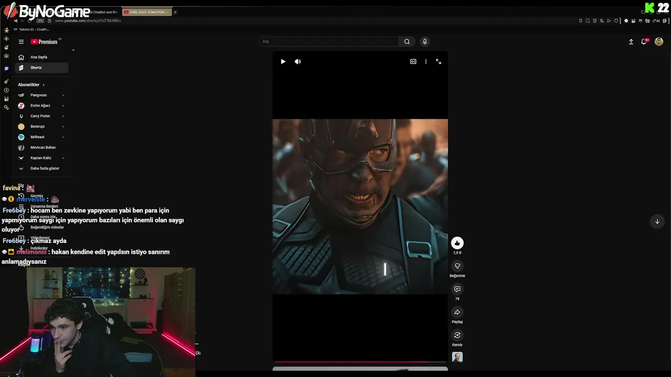Start voice search with microphone
Viewport: 671px width, 377px height.
pyautogui.click(x=425, y=41)
